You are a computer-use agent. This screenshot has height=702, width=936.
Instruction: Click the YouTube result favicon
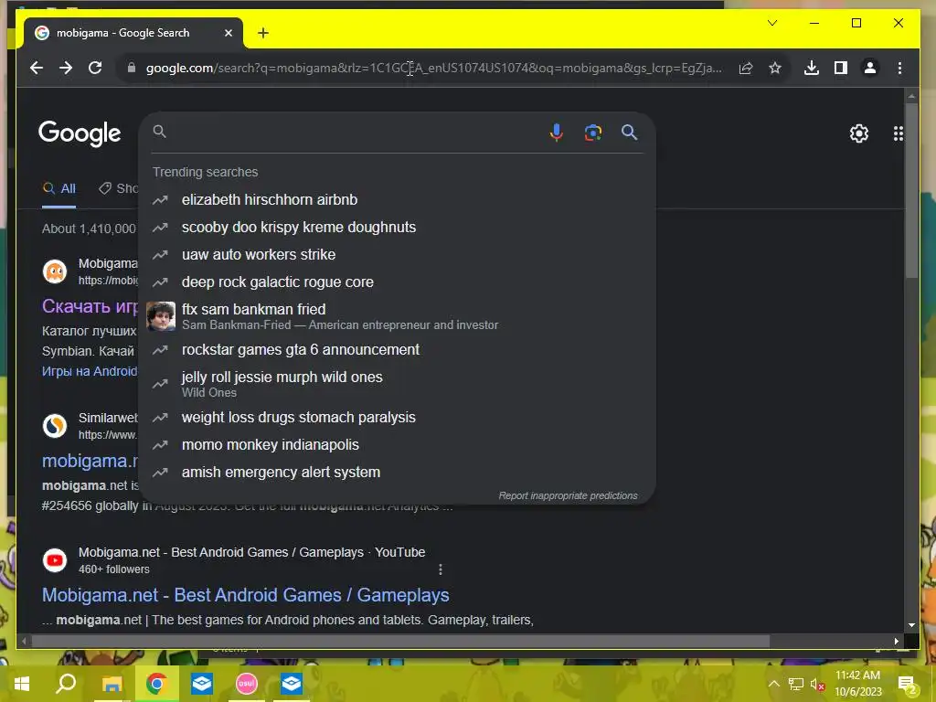(55, 560)
